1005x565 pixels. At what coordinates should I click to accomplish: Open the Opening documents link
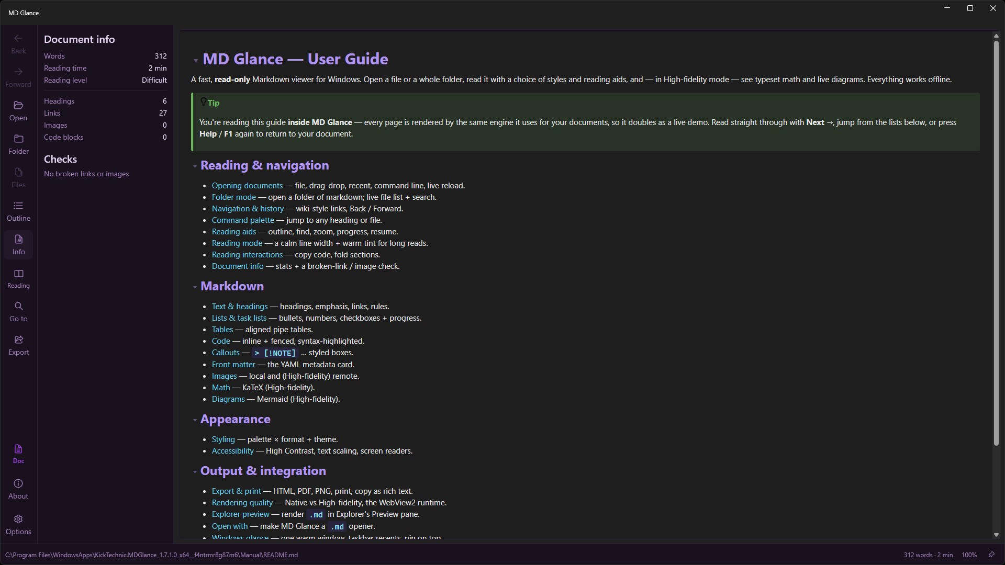point(247,186)
